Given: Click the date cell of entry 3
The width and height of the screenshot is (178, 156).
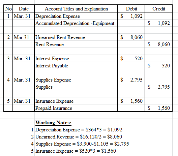Looking at the screenshot, I should pos(24,59).
